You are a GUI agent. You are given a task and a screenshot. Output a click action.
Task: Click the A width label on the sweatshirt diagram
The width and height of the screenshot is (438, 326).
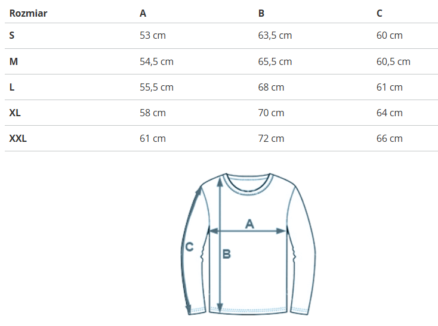[250, 223]
